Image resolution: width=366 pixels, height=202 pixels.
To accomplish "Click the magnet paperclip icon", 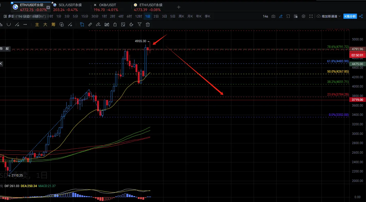I will 131,24.
